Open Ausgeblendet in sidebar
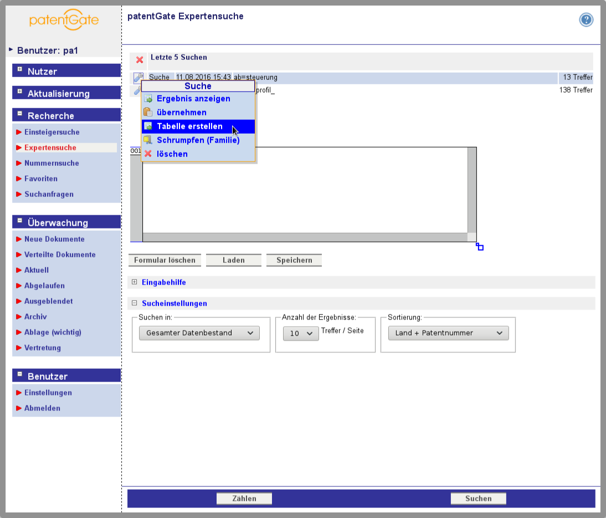 [x=48, y=301]
